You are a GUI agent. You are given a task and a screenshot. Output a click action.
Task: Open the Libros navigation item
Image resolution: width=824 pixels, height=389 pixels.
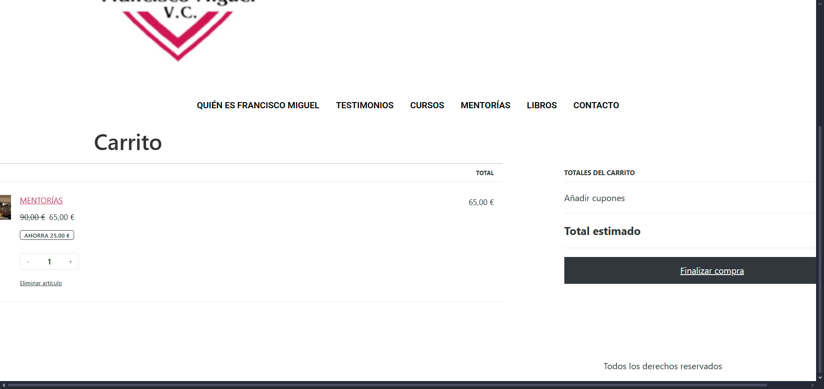point(541,106)
